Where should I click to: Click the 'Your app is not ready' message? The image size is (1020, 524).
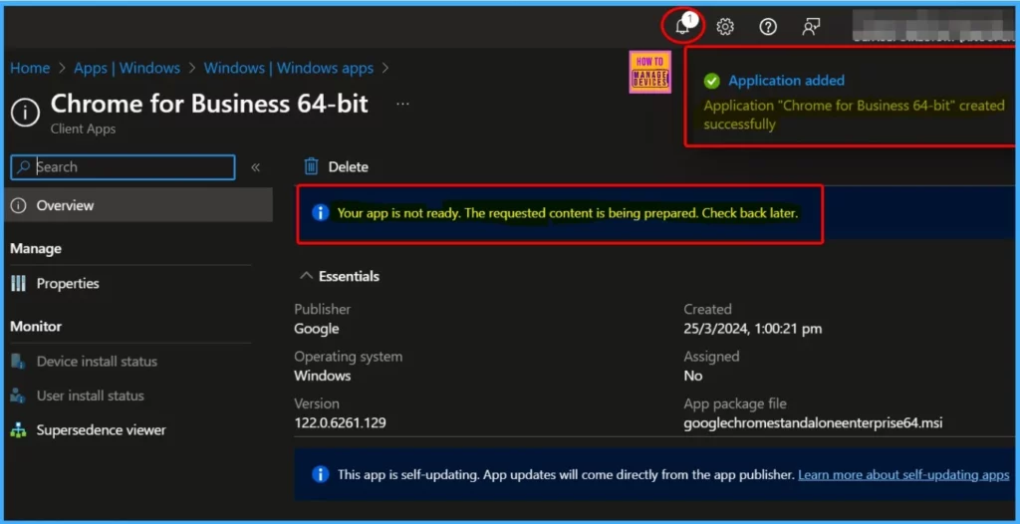click(567, 213)
